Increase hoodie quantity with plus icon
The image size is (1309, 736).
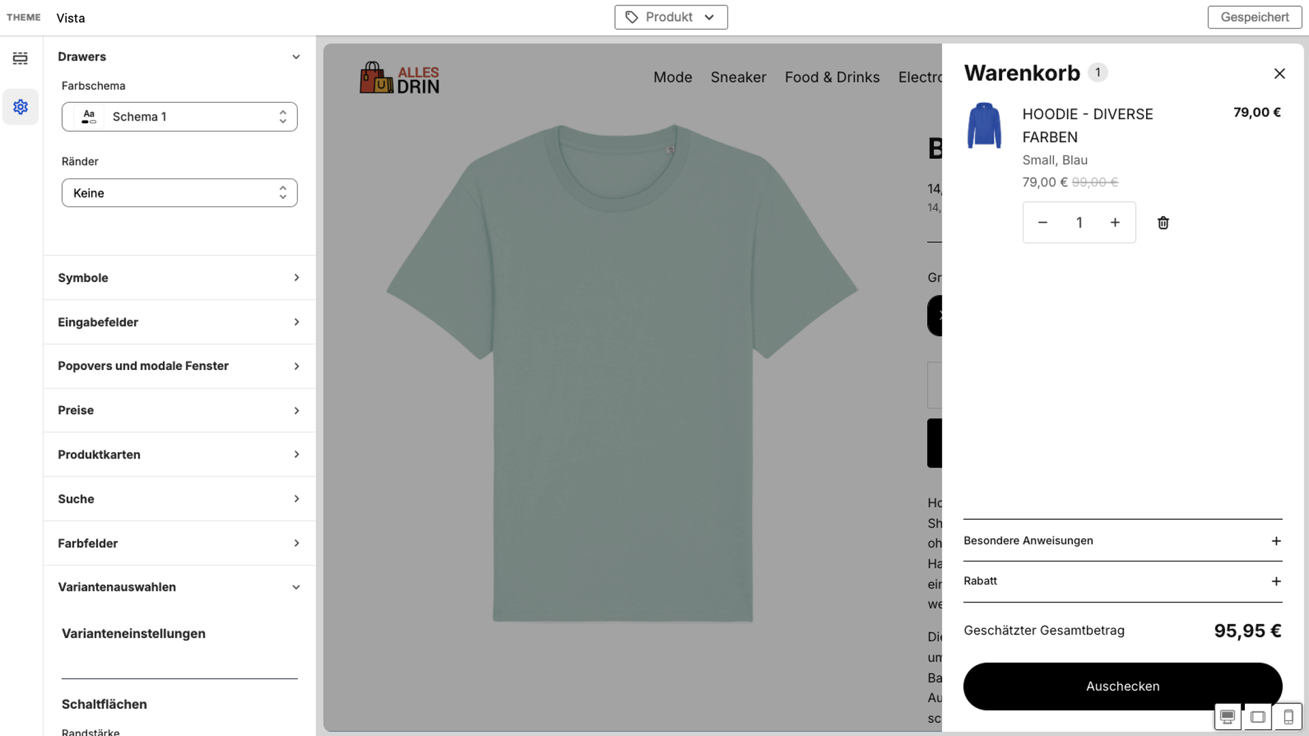[1115, 223]
